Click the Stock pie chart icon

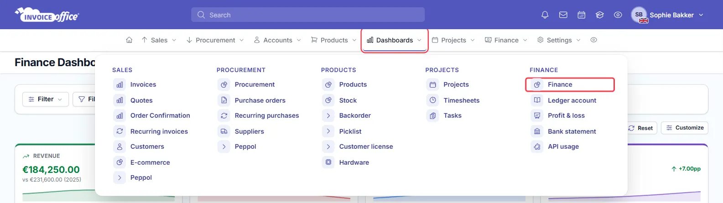tap(328, 100)
